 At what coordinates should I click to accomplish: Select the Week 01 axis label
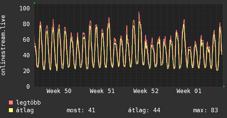tap(189, 91)
